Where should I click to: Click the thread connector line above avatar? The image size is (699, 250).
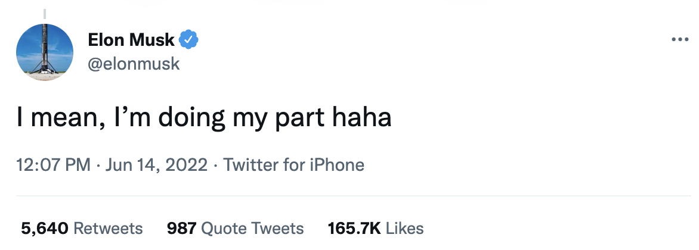(45, 13)
